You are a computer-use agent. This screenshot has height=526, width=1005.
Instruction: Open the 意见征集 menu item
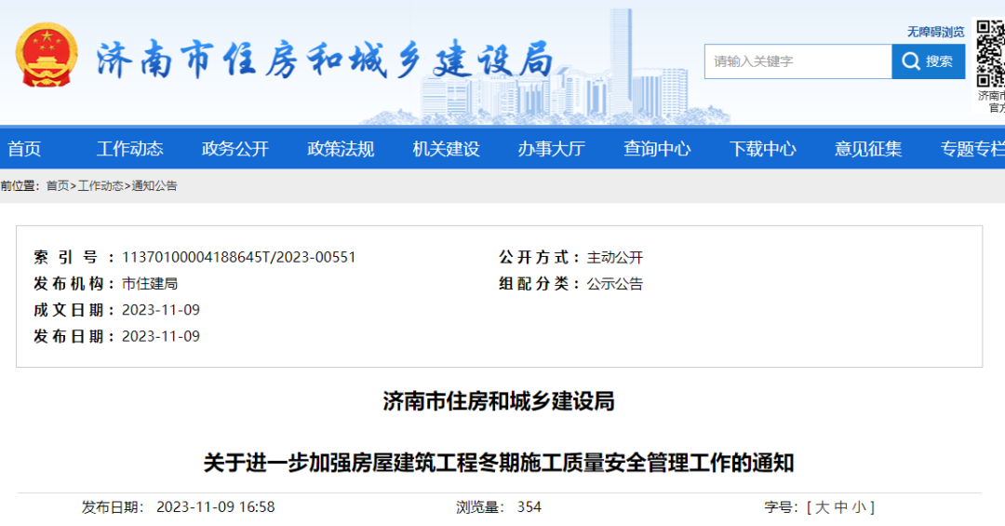868,149
